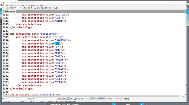189x105 pixels.
Task: Click the blue list icon after paste icons
Action: coord(35,8)
